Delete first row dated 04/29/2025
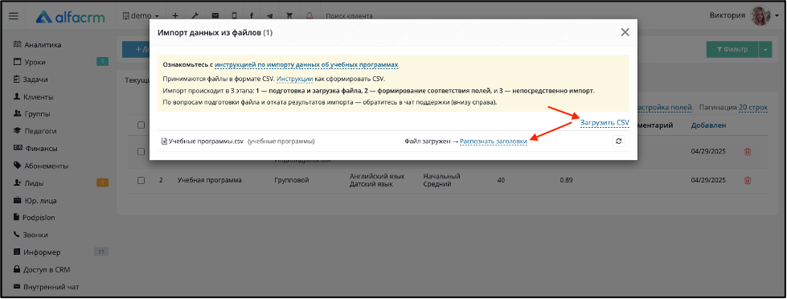 [x=748, y=151]
